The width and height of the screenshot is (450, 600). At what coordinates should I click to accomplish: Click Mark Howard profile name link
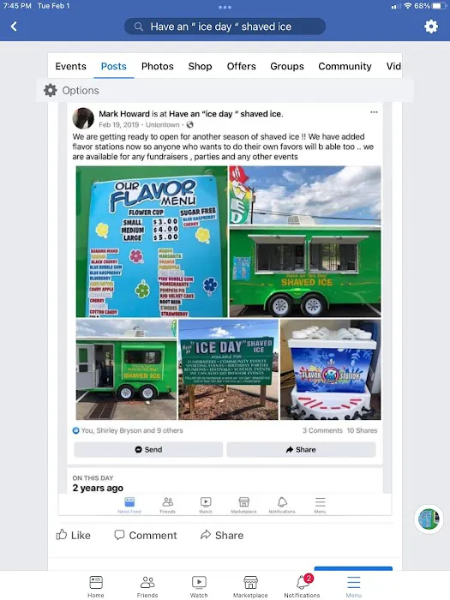[124, 114]
